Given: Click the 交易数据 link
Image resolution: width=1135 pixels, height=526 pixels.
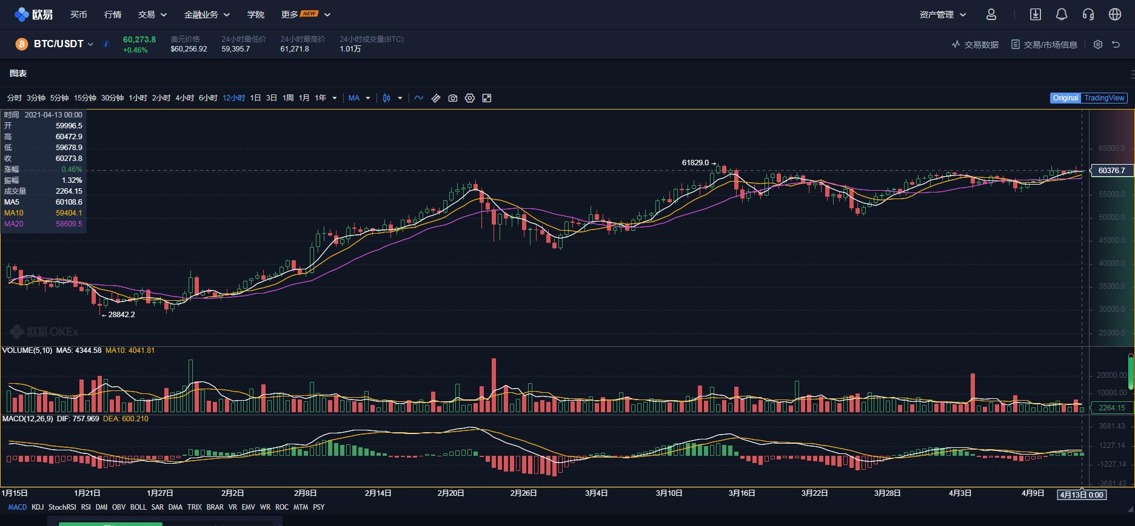Looking at the screenshot, I should pyautogui.click(x=975, y=45).
